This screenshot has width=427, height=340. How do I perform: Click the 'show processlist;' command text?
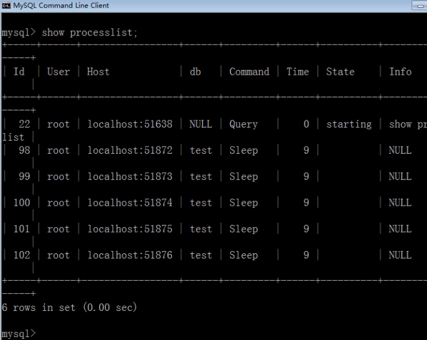pos(90,33)
